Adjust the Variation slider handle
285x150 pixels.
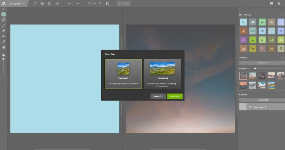[x=255, y=68]
